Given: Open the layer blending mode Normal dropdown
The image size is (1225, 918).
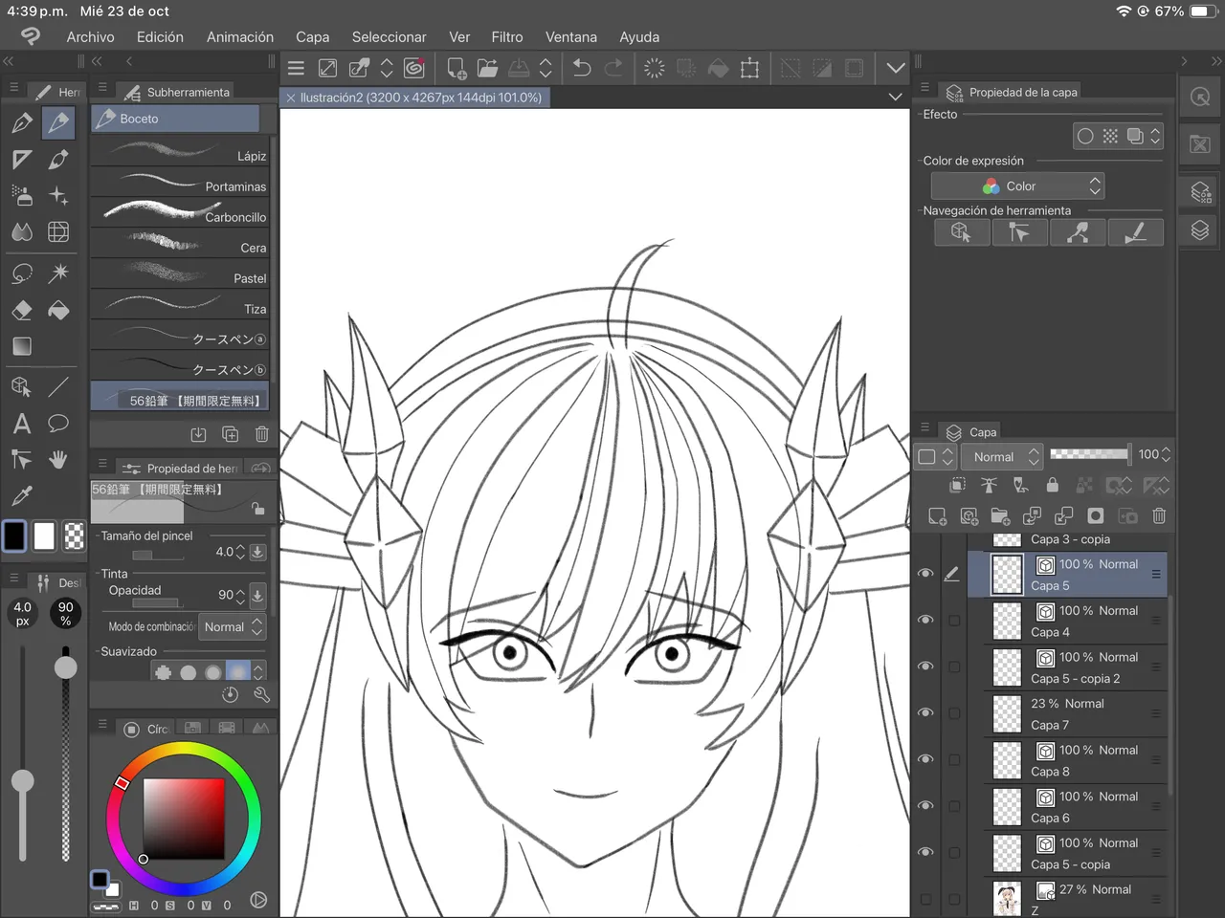Looking at the screenshot, I should coord(1002,457).
